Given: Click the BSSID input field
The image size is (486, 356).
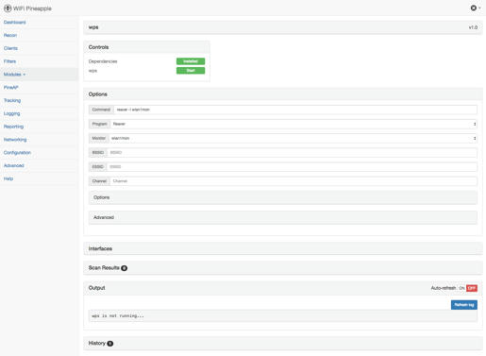Looking at the screenshot, I should pos(292,153).
